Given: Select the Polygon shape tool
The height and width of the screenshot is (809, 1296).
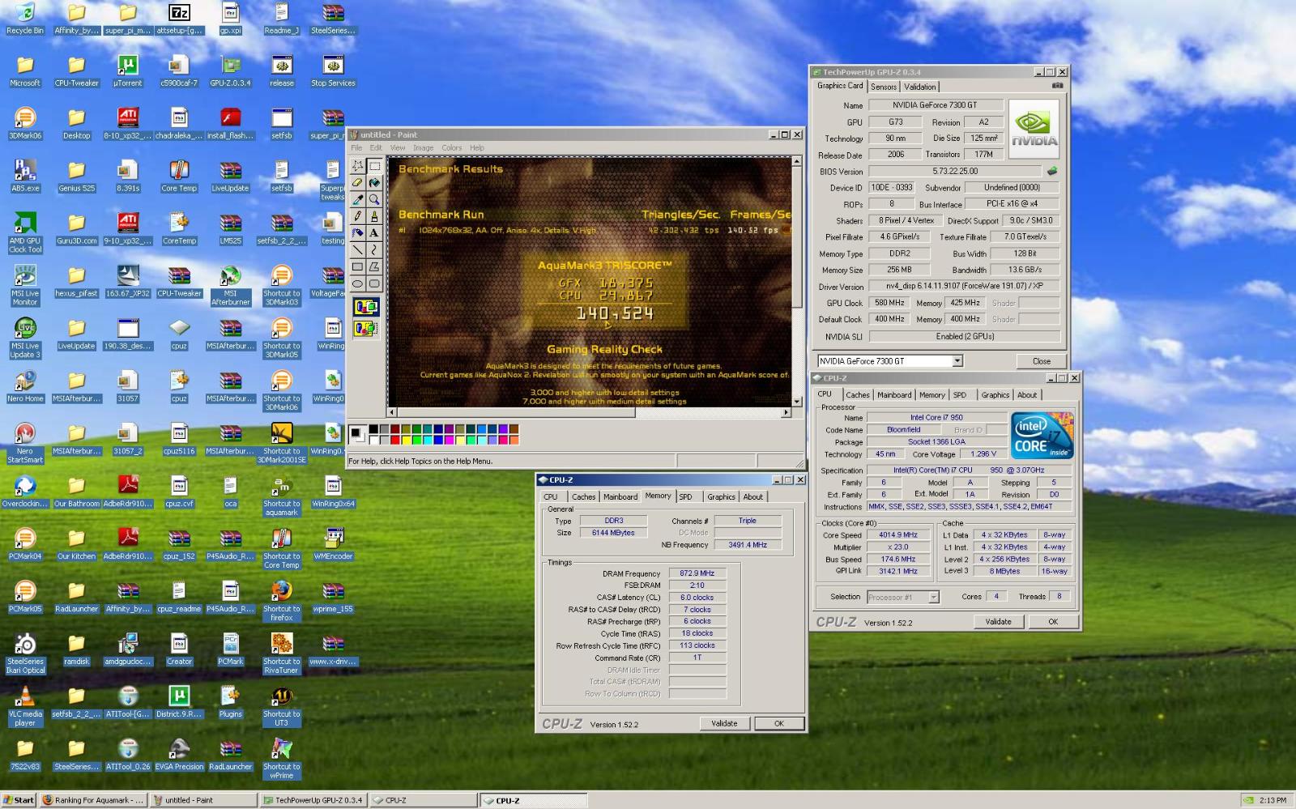Looking at the screenshot, I should [374, 267].
